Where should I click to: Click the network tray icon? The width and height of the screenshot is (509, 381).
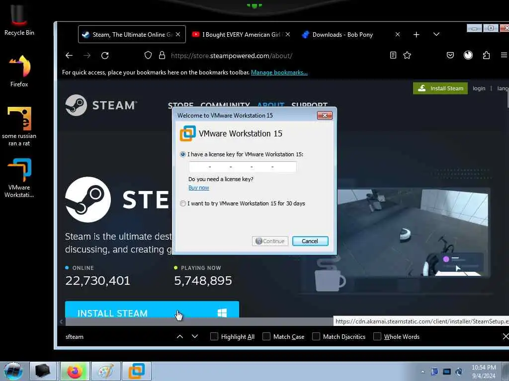click(447, 372)
